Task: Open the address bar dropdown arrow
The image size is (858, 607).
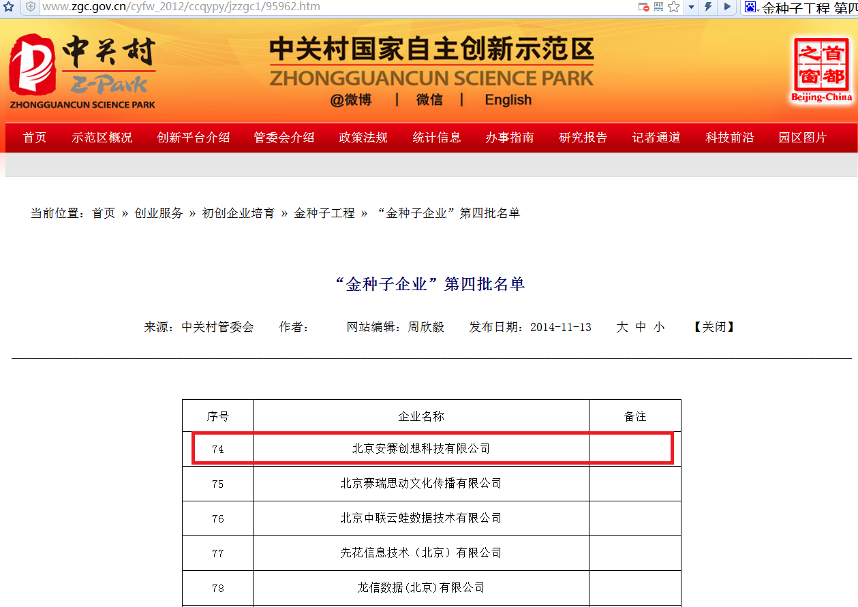Action: click(x=691, y=7)
